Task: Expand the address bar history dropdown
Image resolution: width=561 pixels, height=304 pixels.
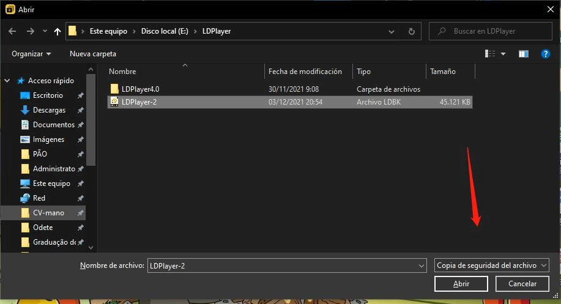Action: (x=392, y=31)
